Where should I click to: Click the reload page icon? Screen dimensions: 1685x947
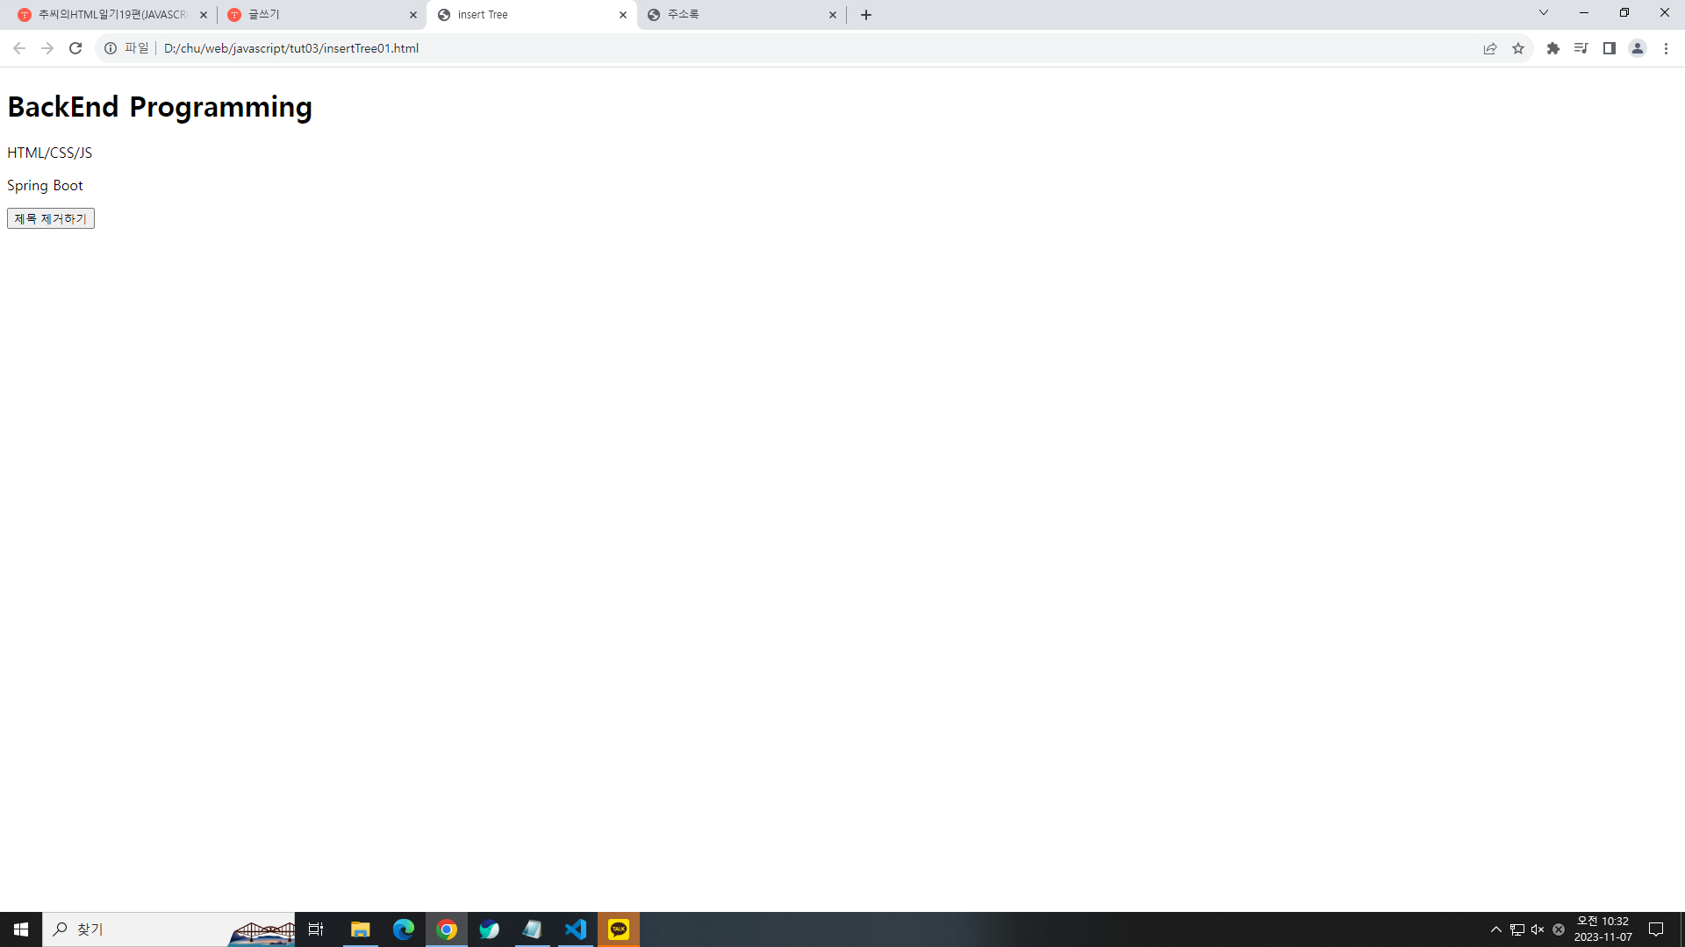[75, 48]
